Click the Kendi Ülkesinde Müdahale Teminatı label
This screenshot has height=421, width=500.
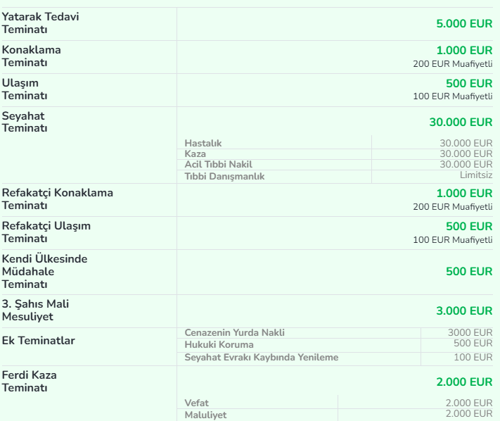(x=45, y=272)
